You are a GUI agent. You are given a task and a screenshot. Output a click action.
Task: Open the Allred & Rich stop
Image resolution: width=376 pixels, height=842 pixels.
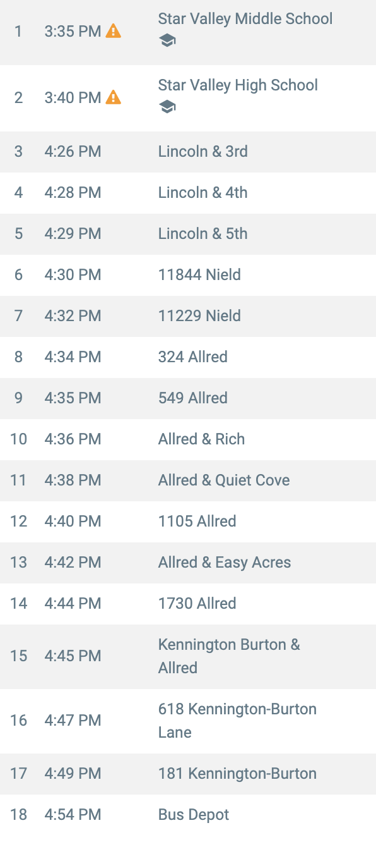[188, 439]
